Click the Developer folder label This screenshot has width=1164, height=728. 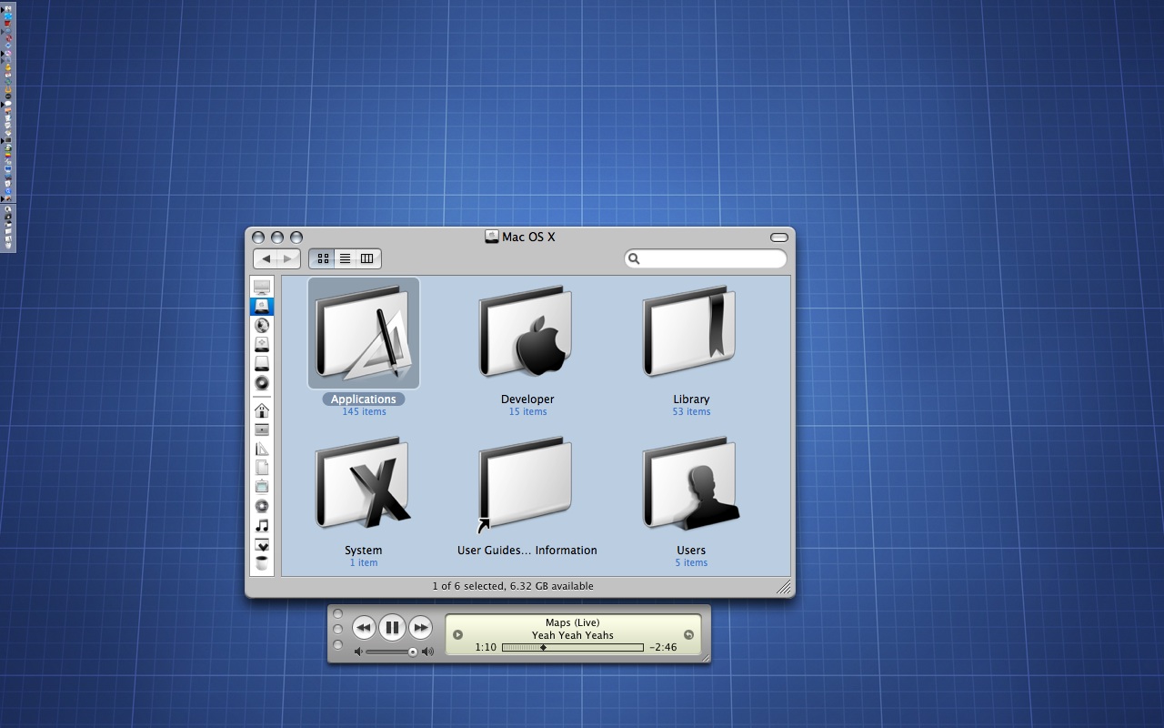click(527, 399)
